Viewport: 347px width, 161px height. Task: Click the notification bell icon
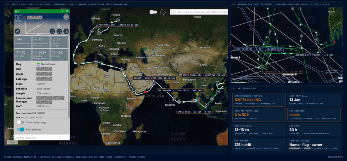(x=66, y=17)
